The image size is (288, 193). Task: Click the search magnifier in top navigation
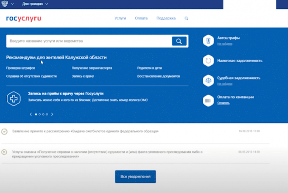tap(186, 18)
